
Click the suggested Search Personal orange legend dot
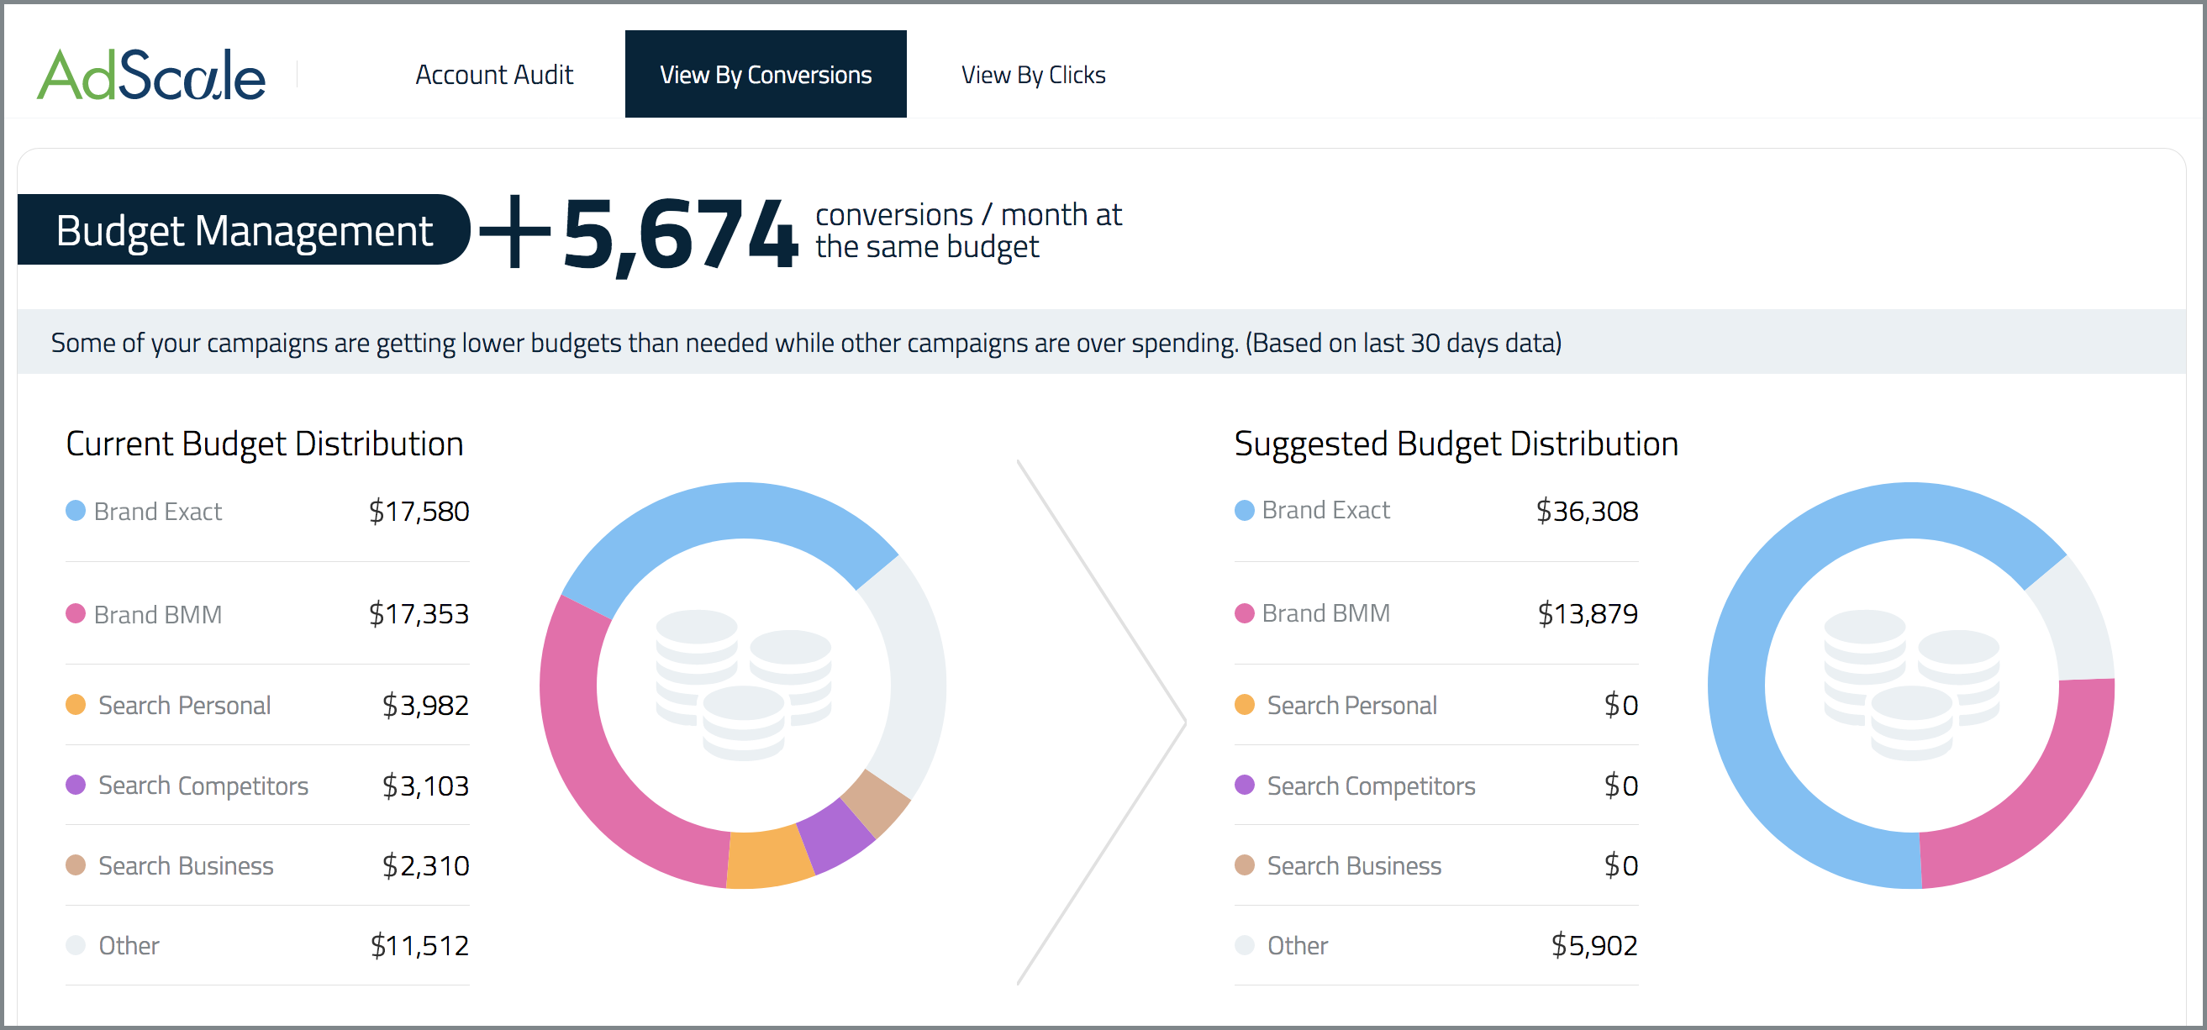pyautogui.click(x=1244, y=705)
